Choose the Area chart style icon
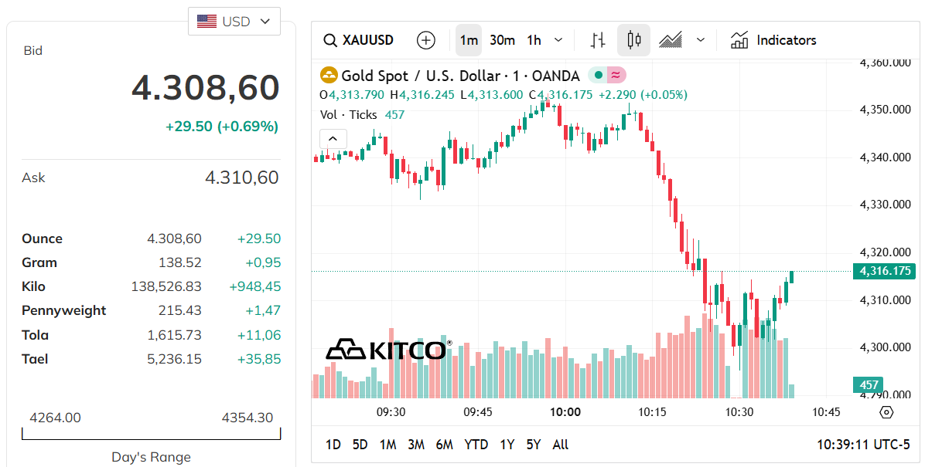This screenshot has width=925, height=467. (x=671, y=40)
